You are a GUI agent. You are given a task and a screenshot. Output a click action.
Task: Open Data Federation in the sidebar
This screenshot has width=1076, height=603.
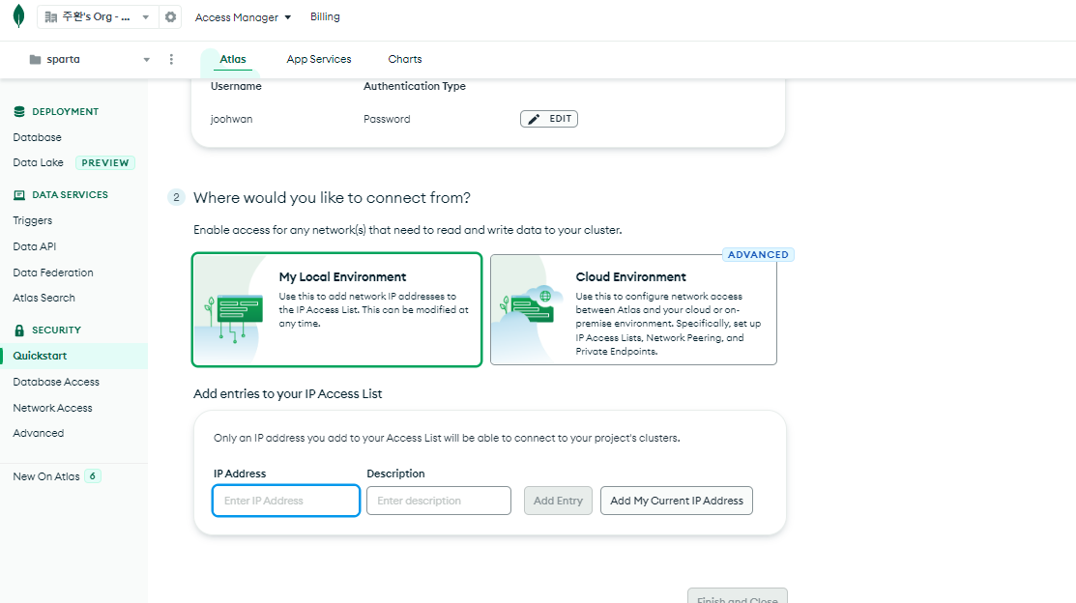point(53,273)
